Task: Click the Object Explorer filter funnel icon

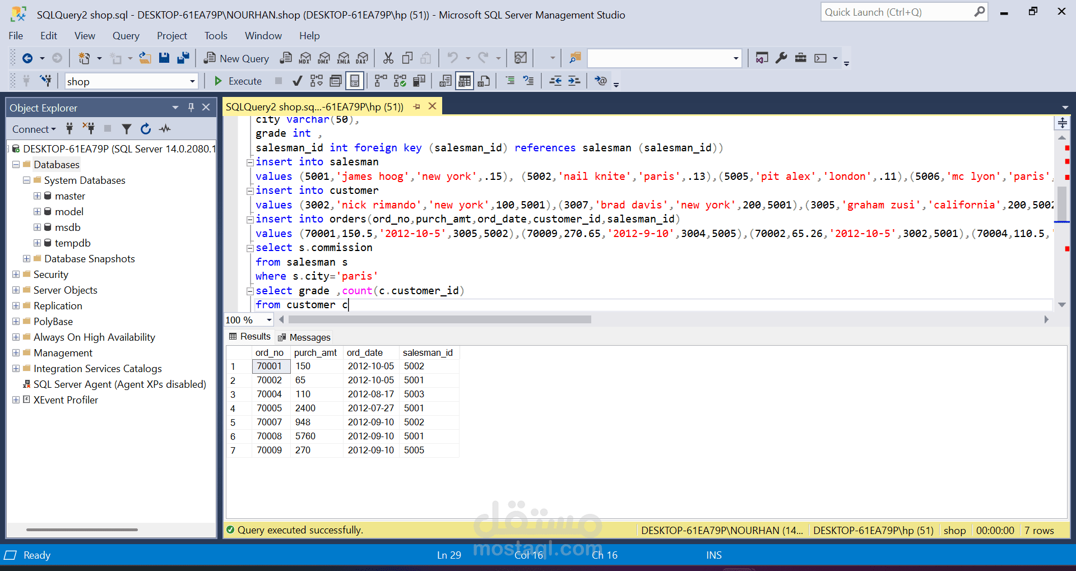Action: click(x=127, y=129)
